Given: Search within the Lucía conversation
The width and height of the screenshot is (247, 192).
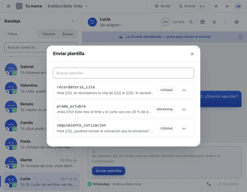Looking at the screenshot, I should 191,22.
